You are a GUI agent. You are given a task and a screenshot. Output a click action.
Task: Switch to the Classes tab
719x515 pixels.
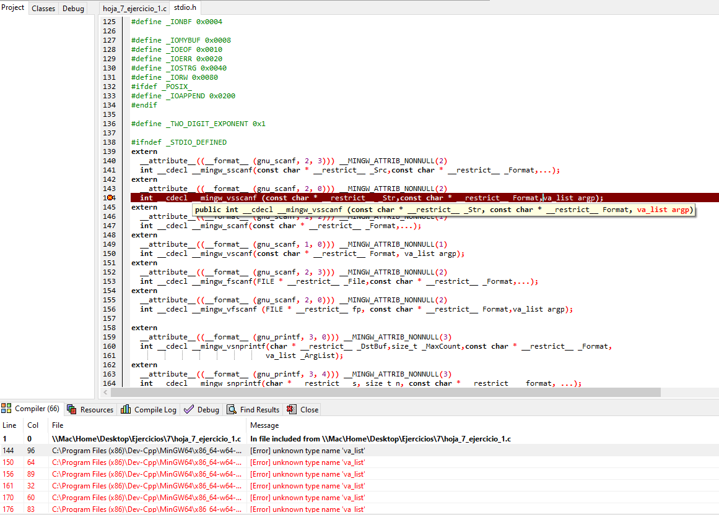(x=43, y=9)
